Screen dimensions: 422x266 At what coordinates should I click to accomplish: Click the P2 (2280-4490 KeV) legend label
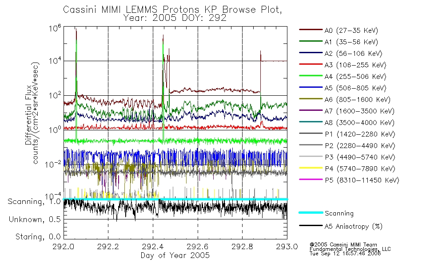point(360,146)
